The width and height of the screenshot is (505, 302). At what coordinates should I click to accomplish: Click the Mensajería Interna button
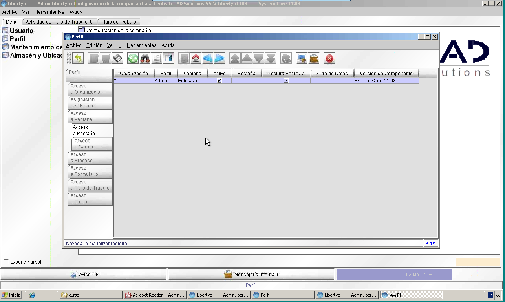251,274
